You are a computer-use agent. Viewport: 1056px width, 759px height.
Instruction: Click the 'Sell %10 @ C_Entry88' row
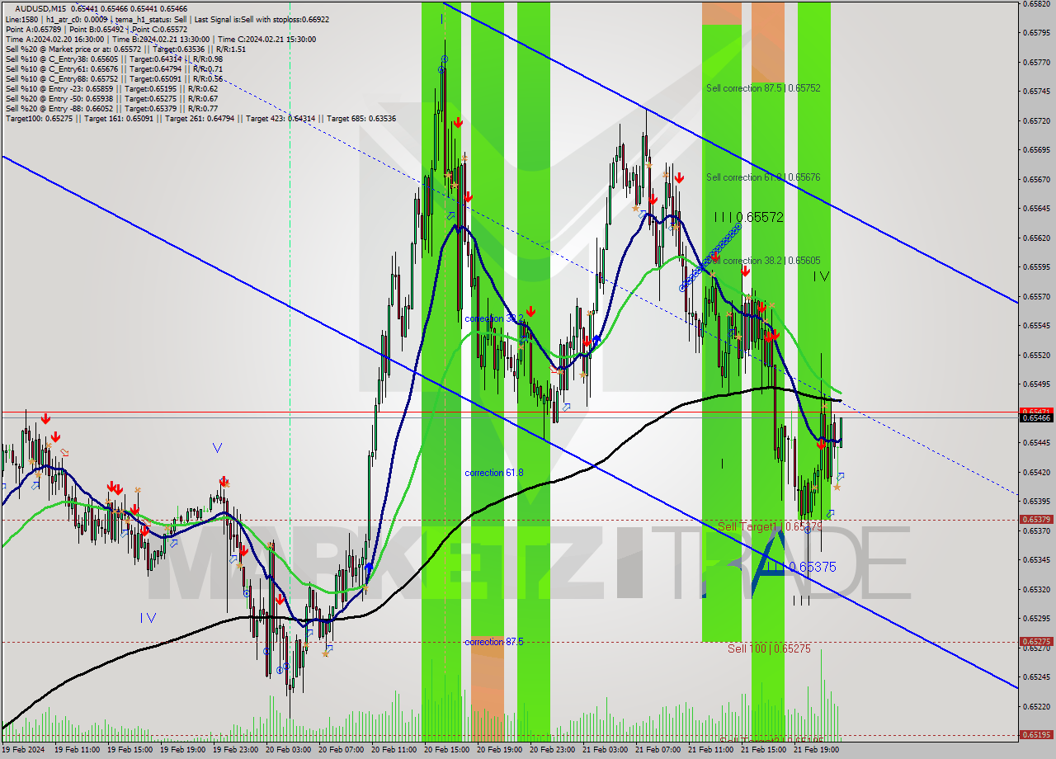pyautogui.click(x=114, y=78)
